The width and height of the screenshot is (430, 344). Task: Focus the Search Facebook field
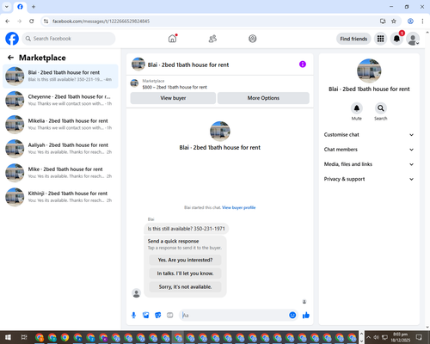(69, 39)
